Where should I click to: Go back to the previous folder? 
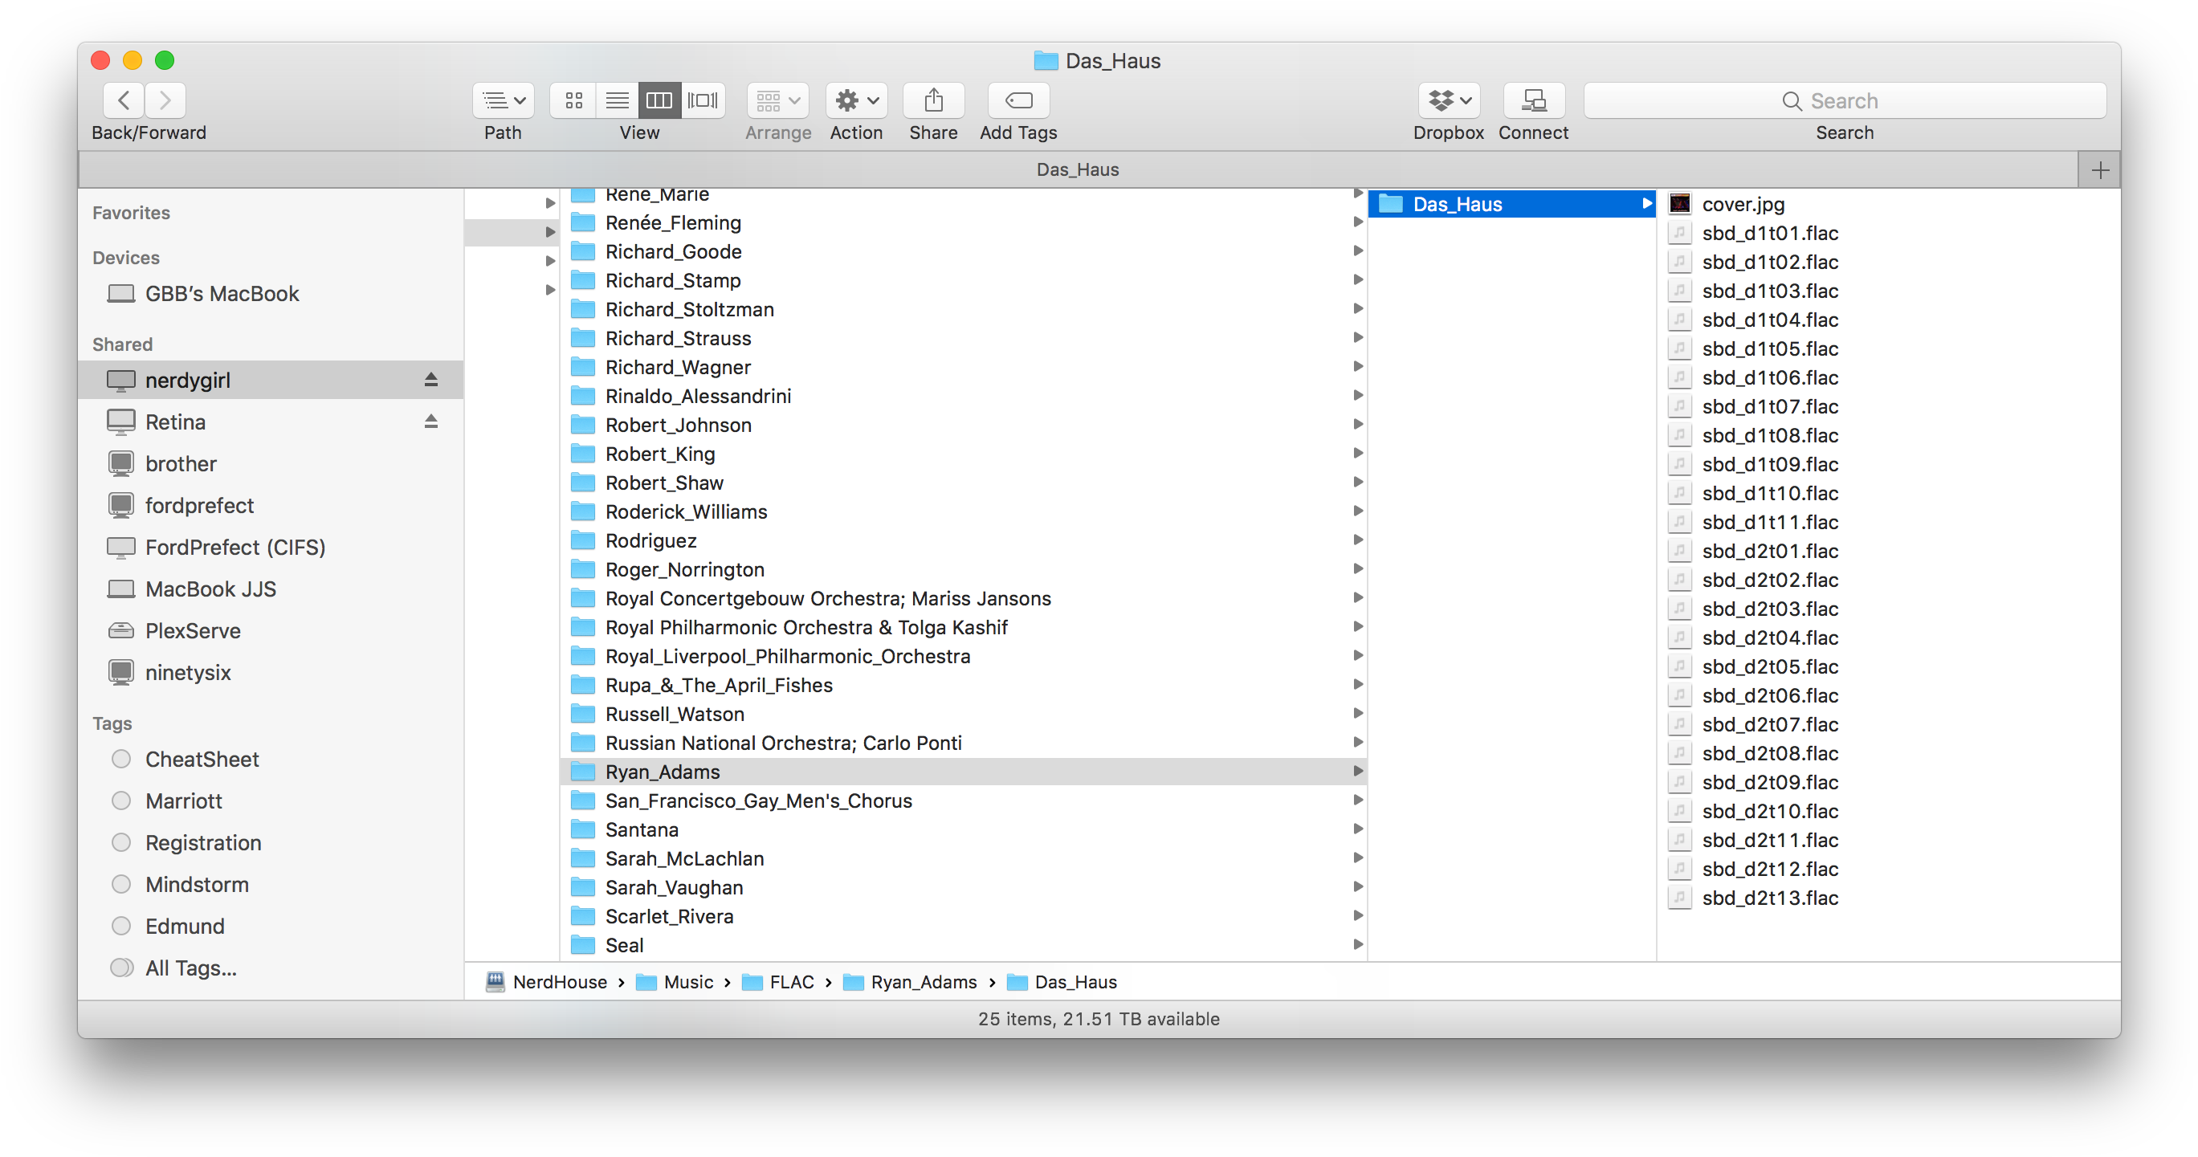[124, 100]
